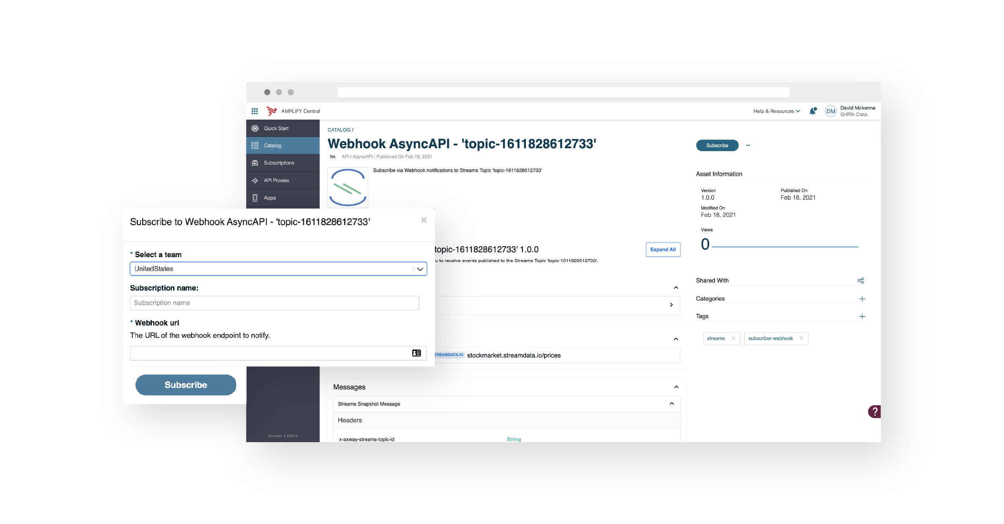Expand the row with right chevron
Viewport: 1004px width, 524px height.
(671, 305)
